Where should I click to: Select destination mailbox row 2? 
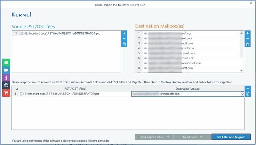click(x=187, y=38)
